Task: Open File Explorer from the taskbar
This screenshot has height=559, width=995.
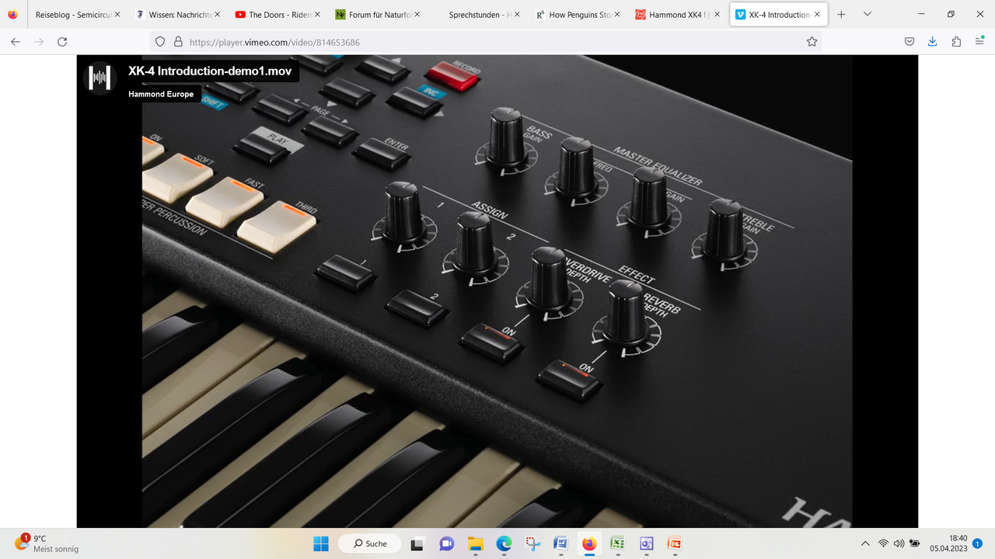Action: click(475, 543)
